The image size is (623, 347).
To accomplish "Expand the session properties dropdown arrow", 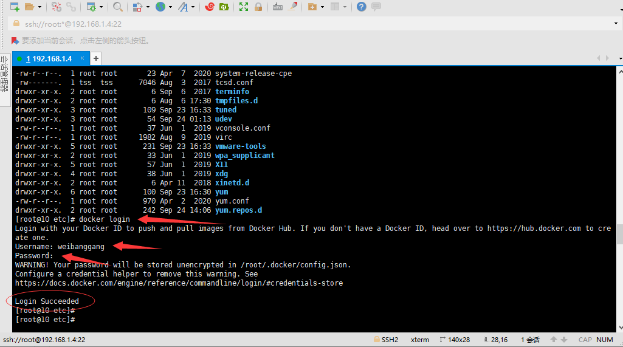I will point(102,7).
